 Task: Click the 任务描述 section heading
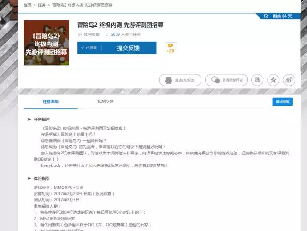[42, 119]
